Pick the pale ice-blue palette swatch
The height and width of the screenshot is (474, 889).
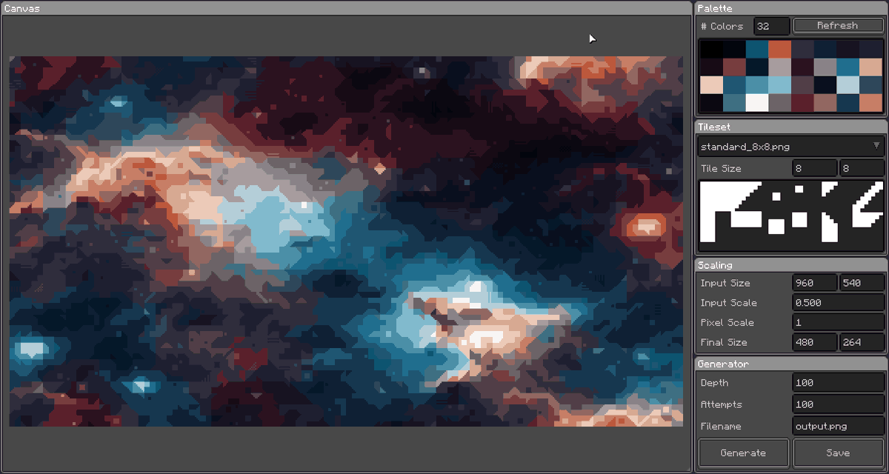(848, 84)
